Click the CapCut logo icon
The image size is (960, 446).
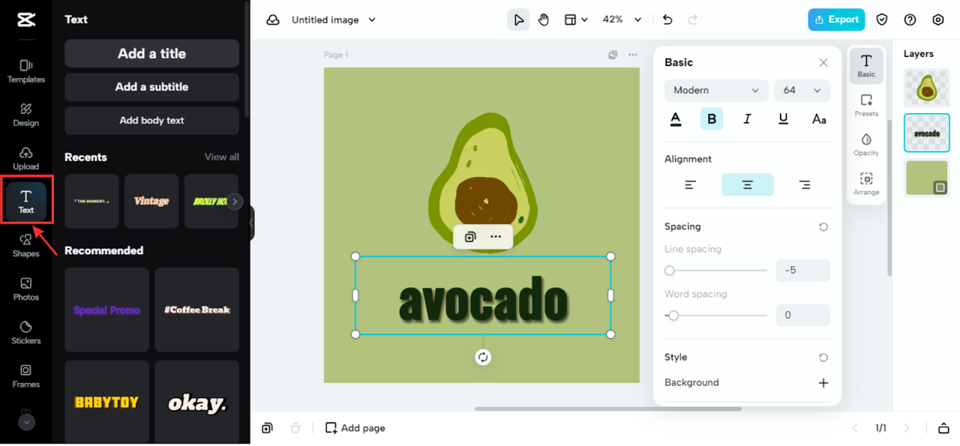26,19
